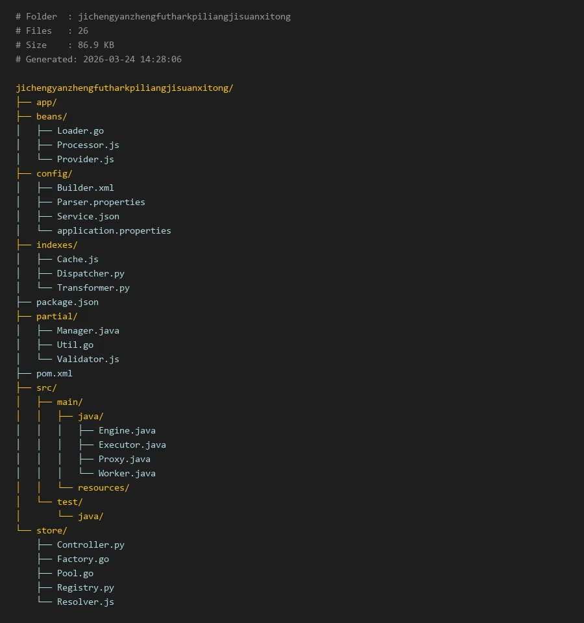Viewport: 584px width, 623px height.
Task: Open Executor.java file
Action: click(132, 445)
